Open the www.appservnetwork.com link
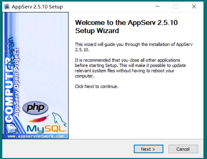The width and height of the screenshot is (207, 159). pos(36,136)
